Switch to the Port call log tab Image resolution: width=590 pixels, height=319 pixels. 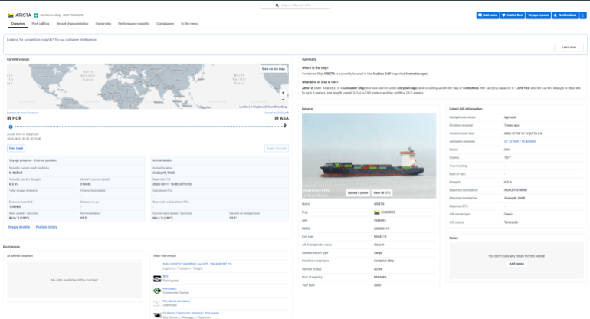pyautogui.click(x=41, y=23)
